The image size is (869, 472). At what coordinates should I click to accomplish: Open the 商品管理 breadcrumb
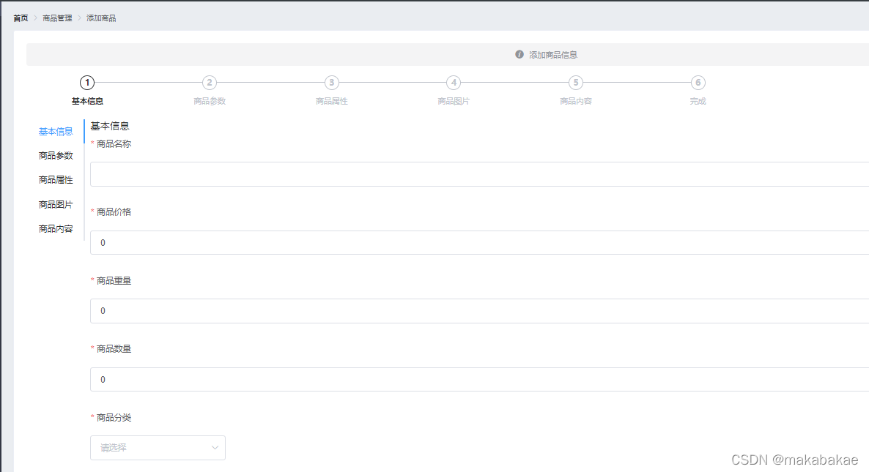(57, 18)
